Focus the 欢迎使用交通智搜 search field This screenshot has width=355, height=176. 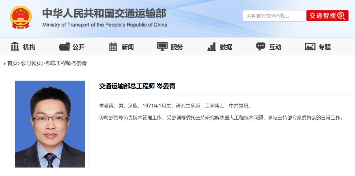coord(274,16)
